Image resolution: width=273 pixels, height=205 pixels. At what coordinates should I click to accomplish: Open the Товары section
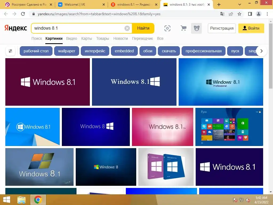pos(103,38)
